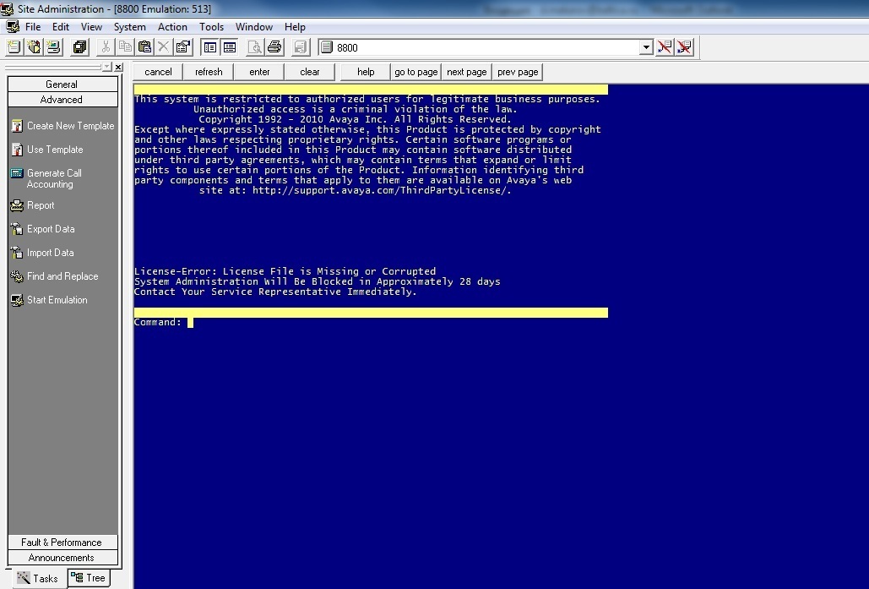Click the X delete icon in toolbar

pyautogui.click(x=164, y=47)
